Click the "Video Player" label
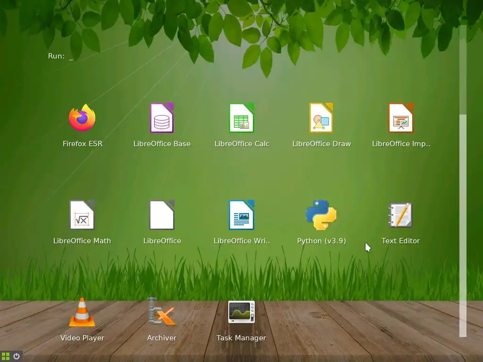 [82, 338]
